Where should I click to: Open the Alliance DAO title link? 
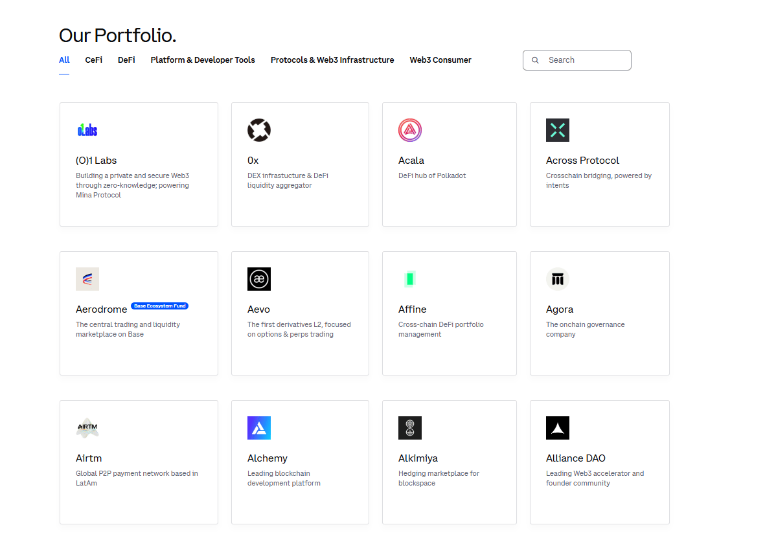576,458
